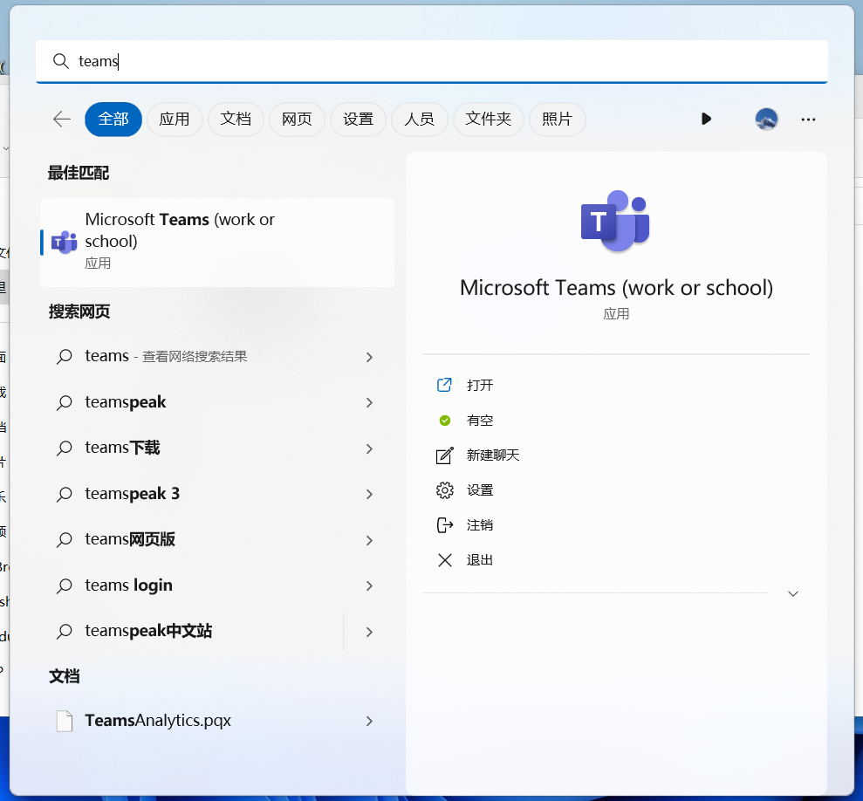Click the magnifier icon in the search box
Screen dimensions: 863x801
tap(60, 60)
